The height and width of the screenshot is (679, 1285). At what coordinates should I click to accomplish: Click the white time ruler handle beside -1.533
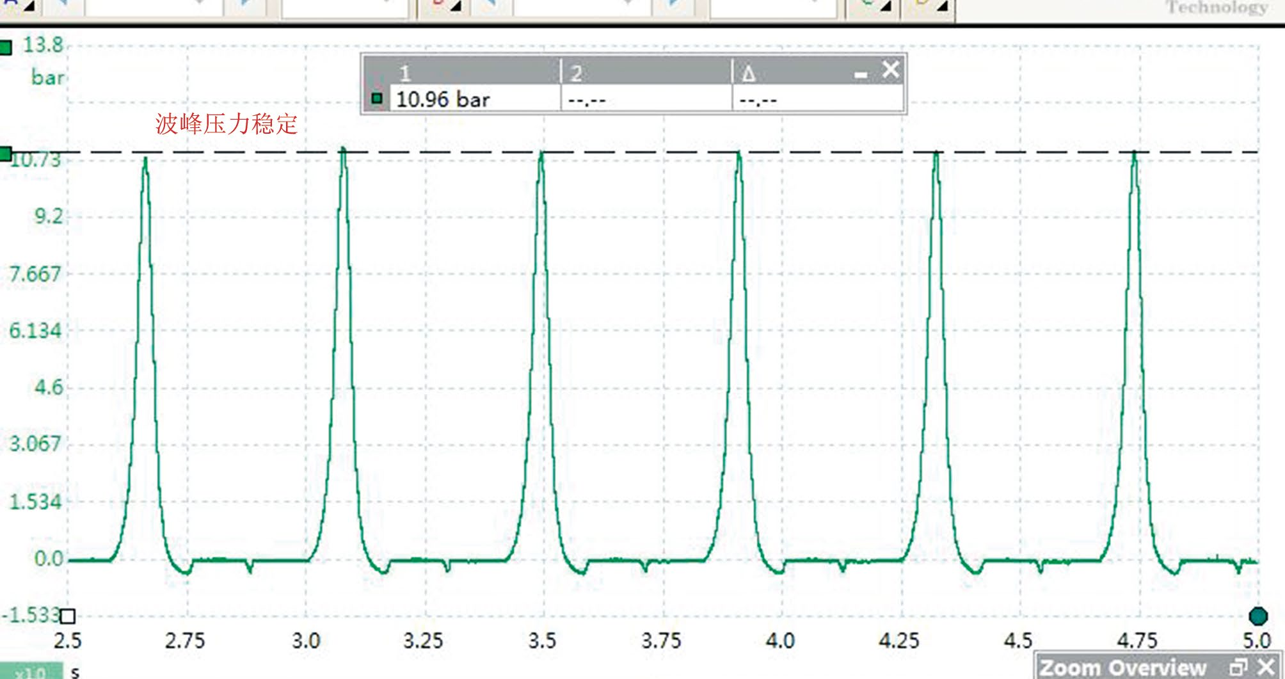click(x=68, y=616)
